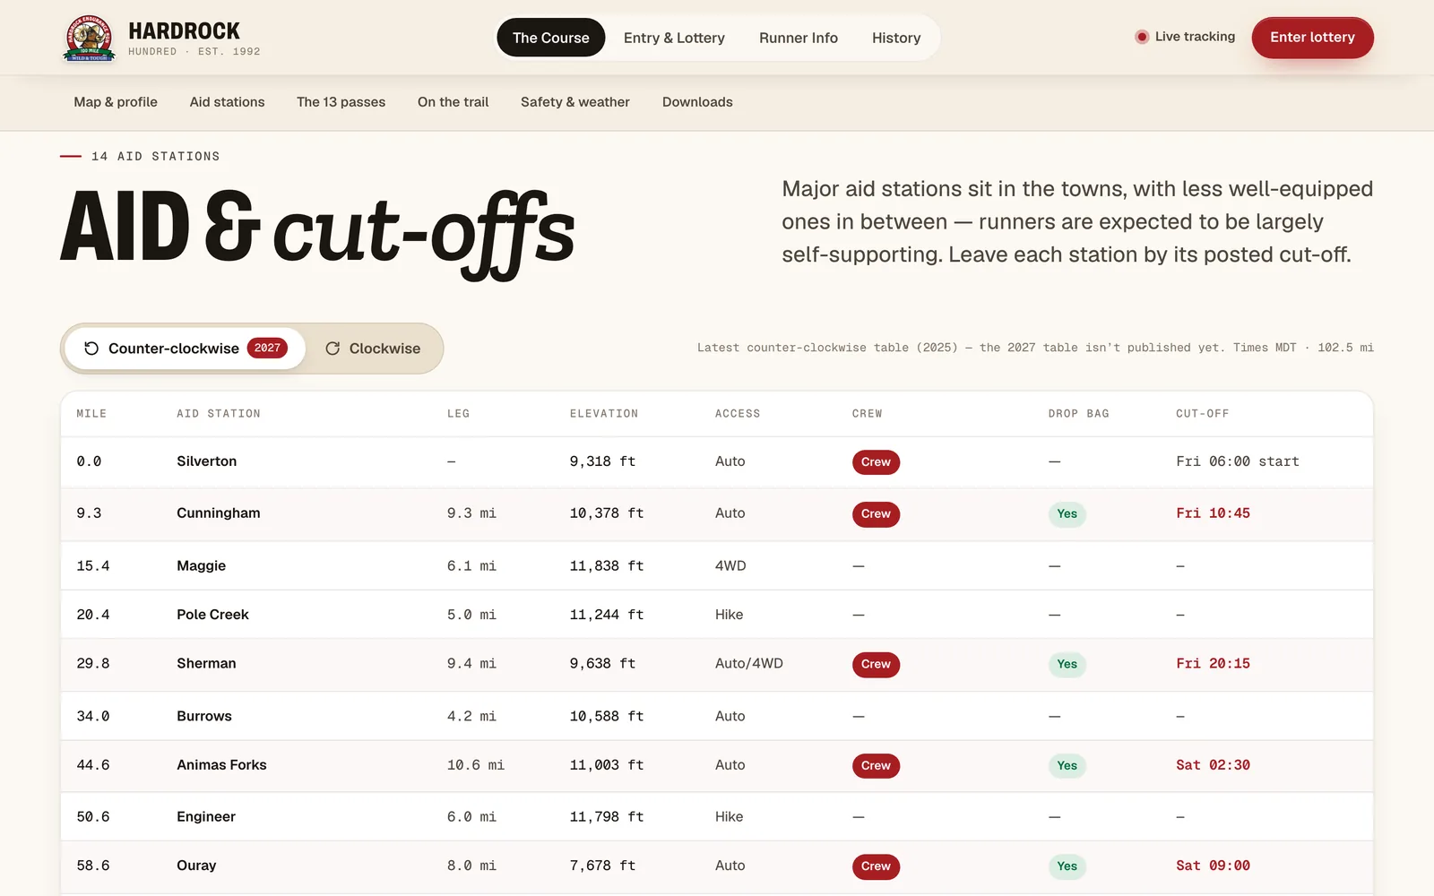Click the ELEVATION column header
The image size is (1434, 896).
604,414
